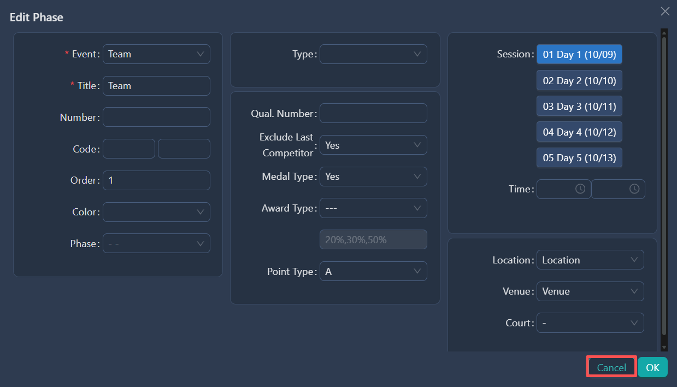Image resolution: width=677 pixels, height=387 pixels.
Task: Focus the Title input field
Action: pyautogui.click(x=156, y=86)
